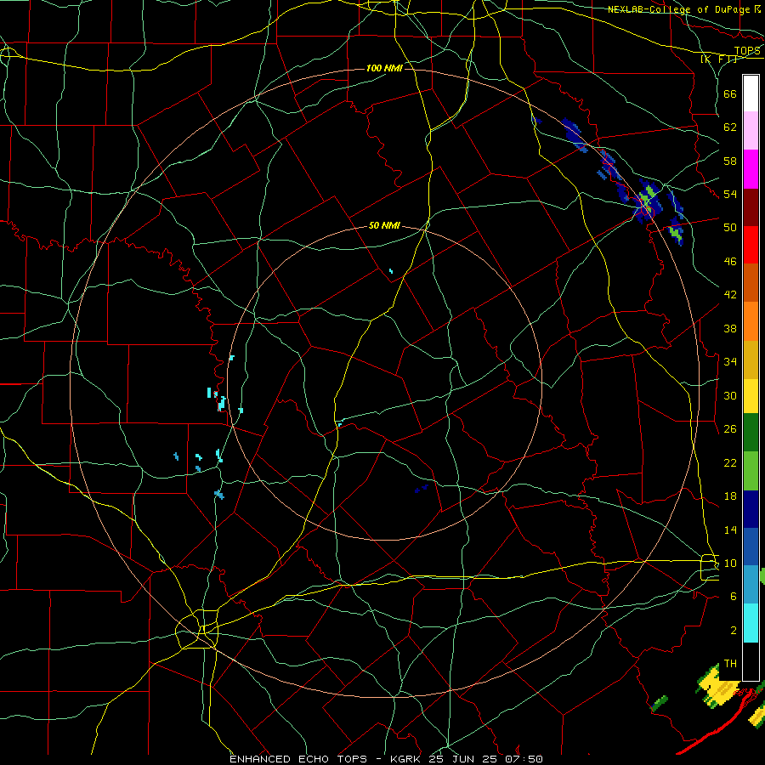This screenshot has width=765, height=765.
Task: Pick the dark green legend band
Action: click(x=751, y=433)
